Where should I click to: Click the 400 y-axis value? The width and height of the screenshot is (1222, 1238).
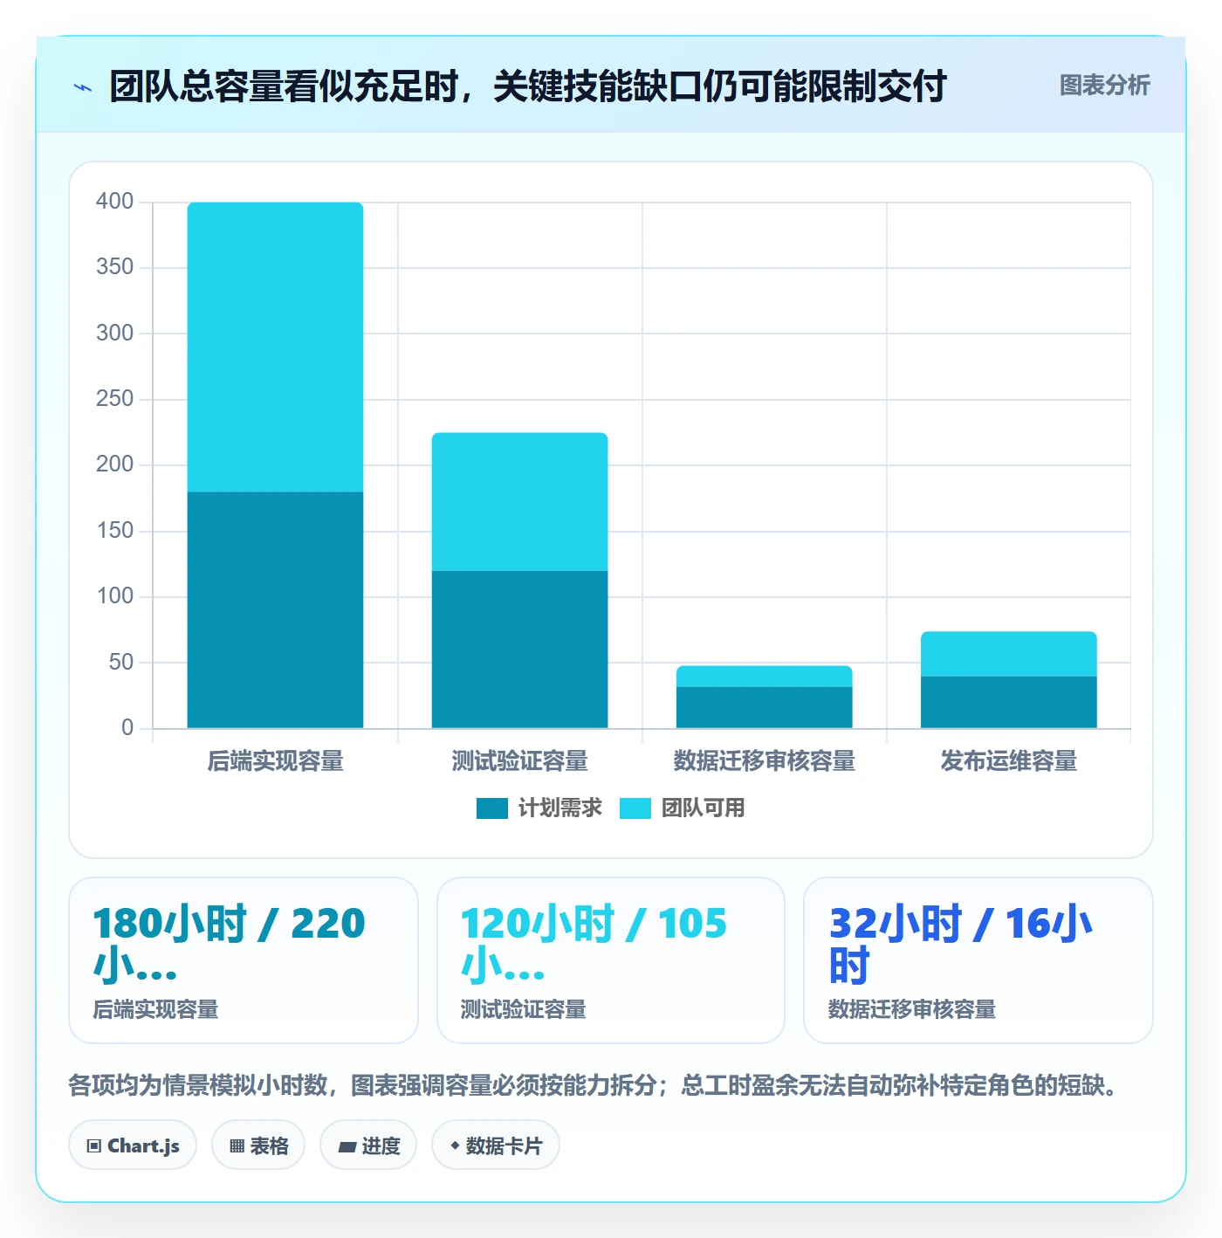coord(114,202)
